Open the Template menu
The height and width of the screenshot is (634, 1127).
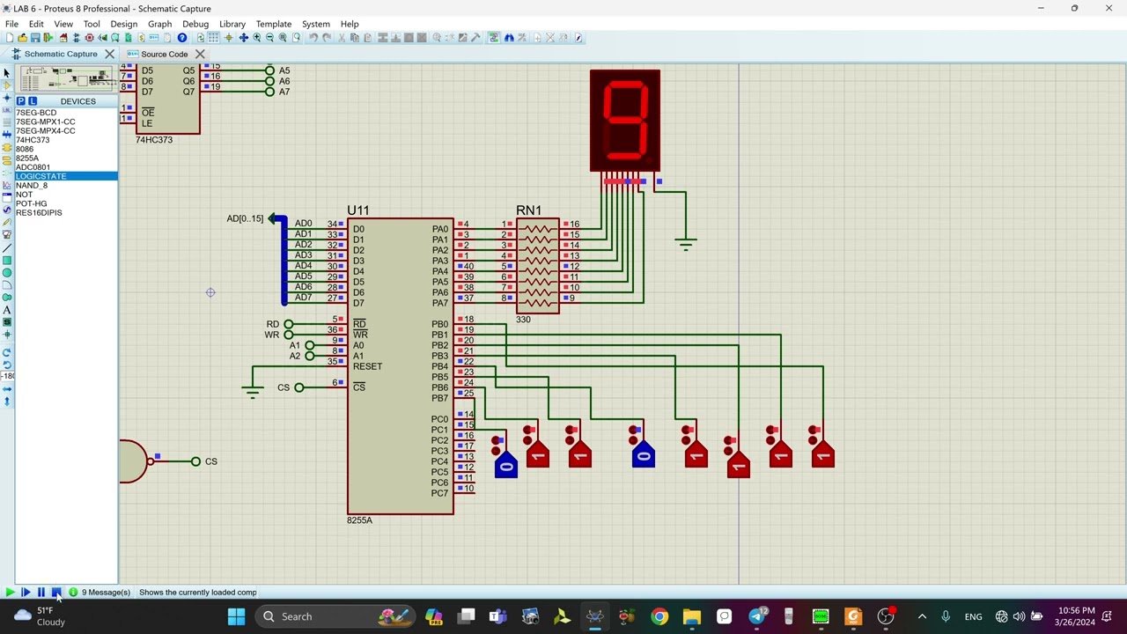(273, 24)
